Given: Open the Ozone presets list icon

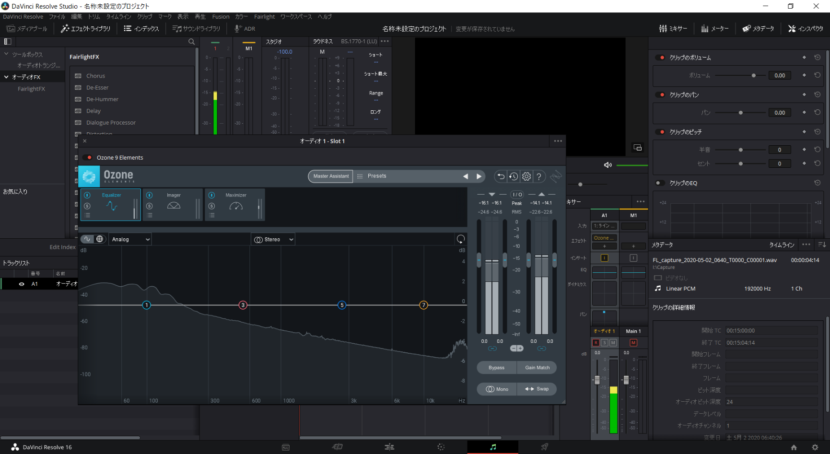Looking at the screenshot, I should (x=360, y=176).
